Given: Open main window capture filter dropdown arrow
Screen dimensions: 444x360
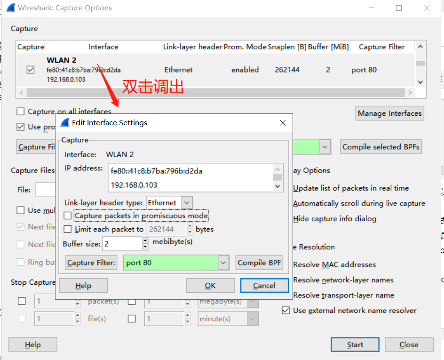Looking at the screenshot, I should 325,147.
